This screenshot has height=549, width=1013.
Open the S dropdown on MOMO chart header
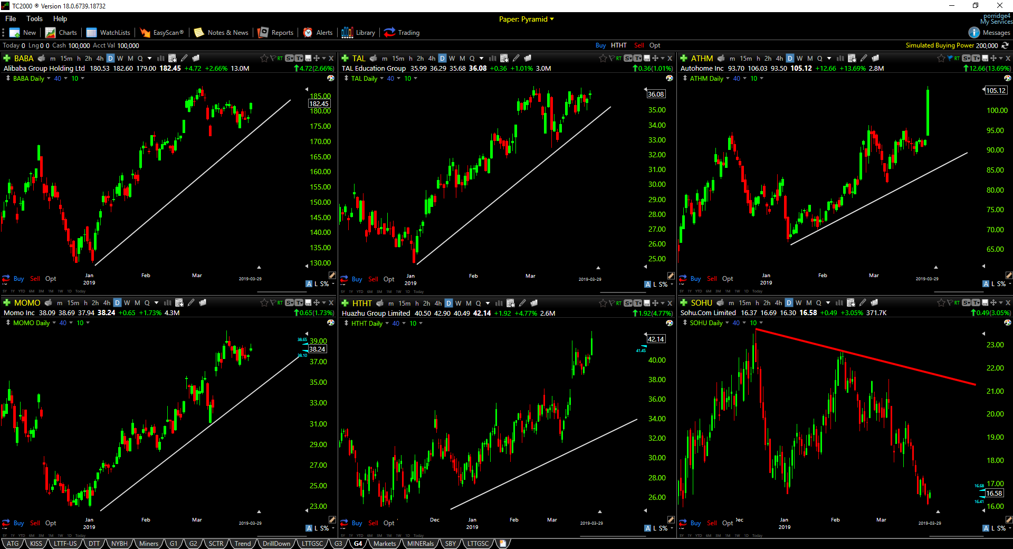click(290, 302)
